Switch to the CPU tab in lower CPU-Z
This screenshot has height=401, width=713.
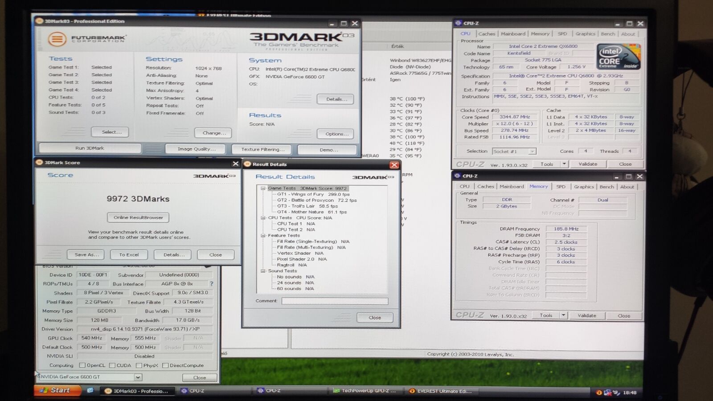coord(464,187)
